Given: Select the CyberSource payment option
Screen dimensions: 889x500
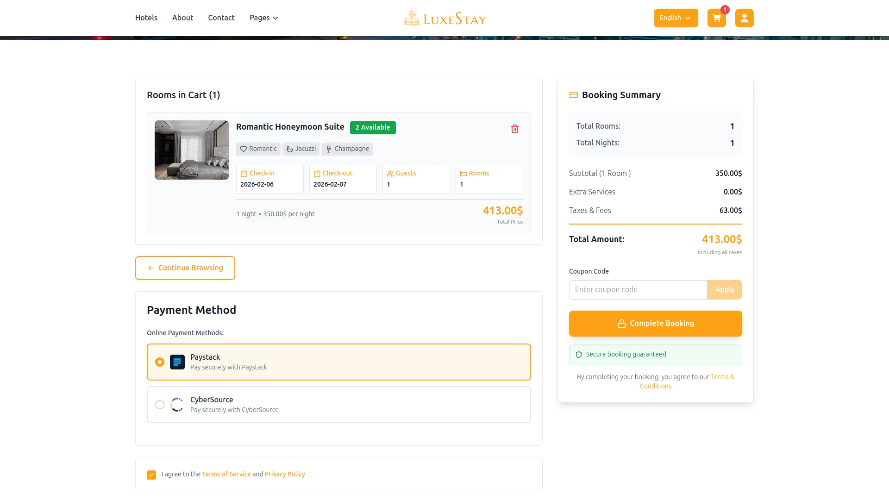Looking at the screenshot, I should point(160,404).
